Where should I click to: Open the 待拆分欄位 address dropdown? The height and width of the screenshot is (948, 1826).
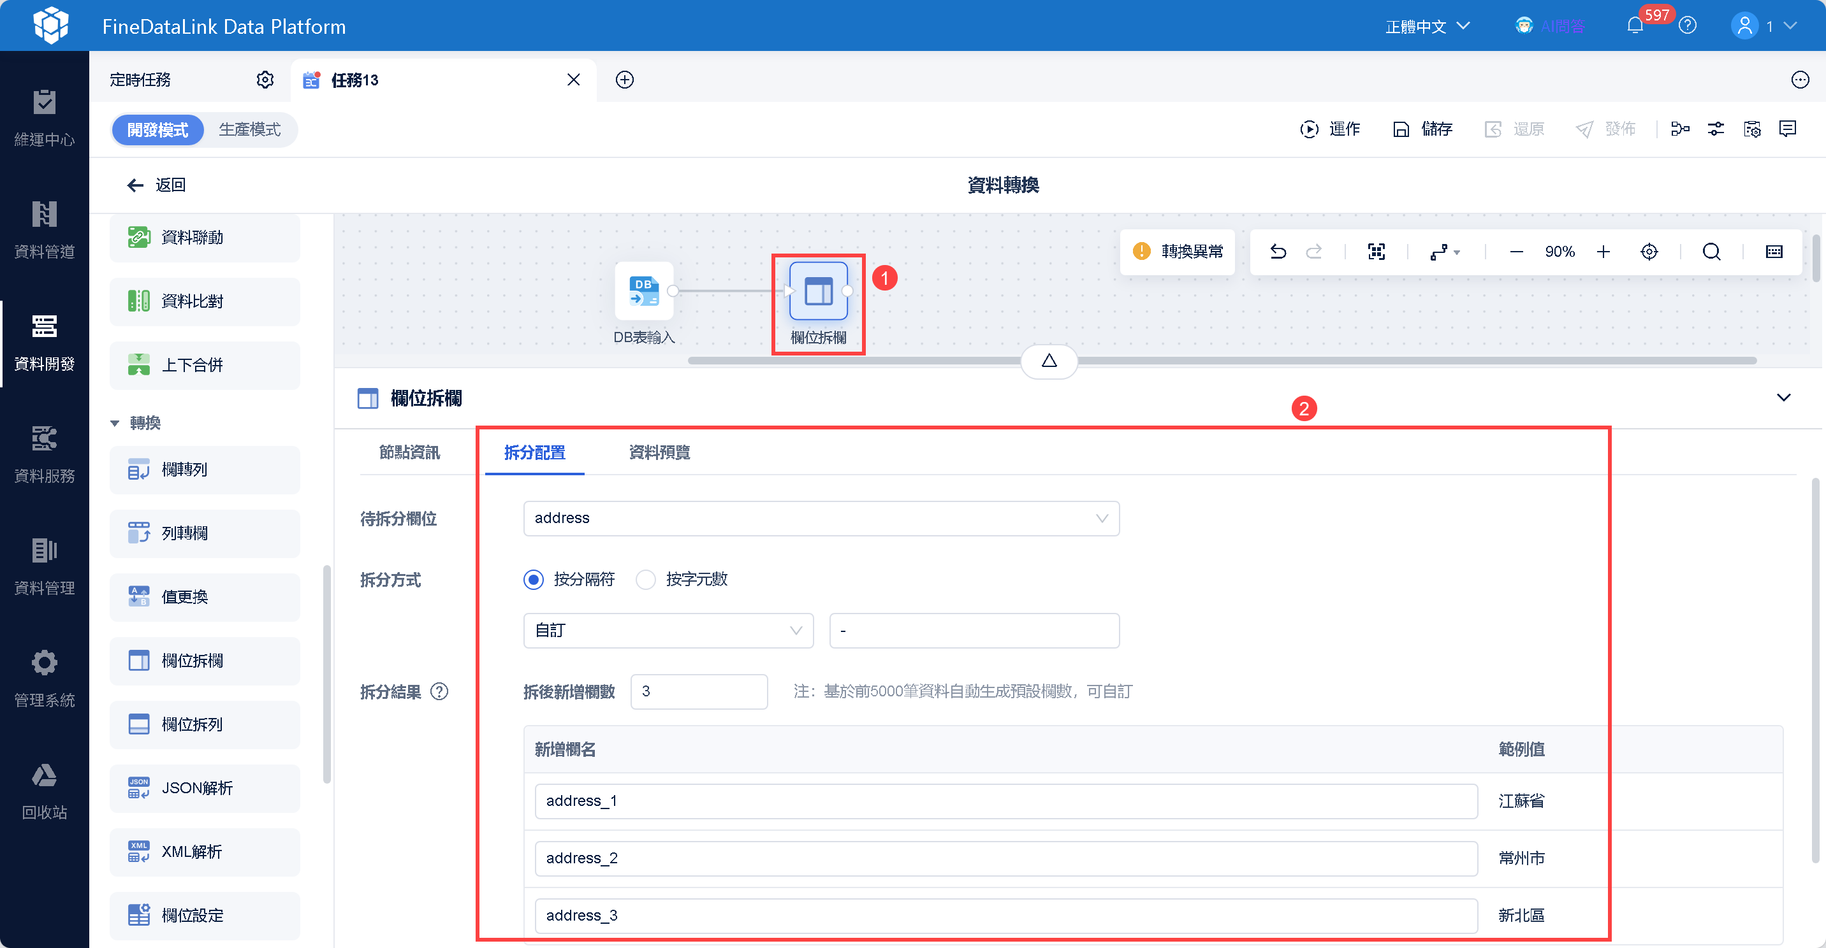point(821,518)
